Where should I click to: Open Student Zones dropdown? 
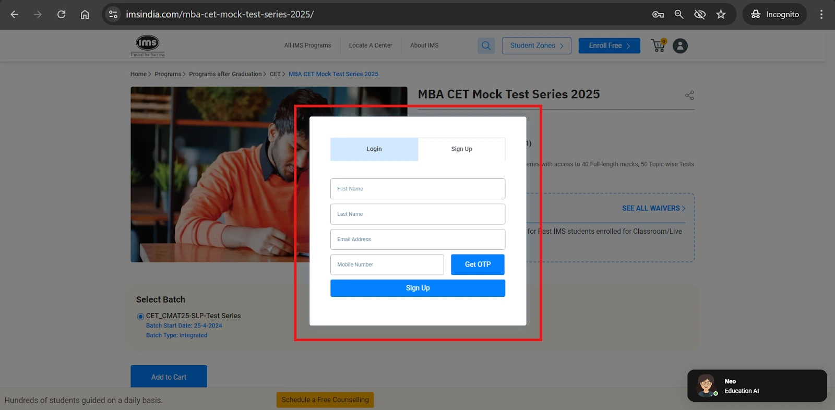[x=536, y=45]
